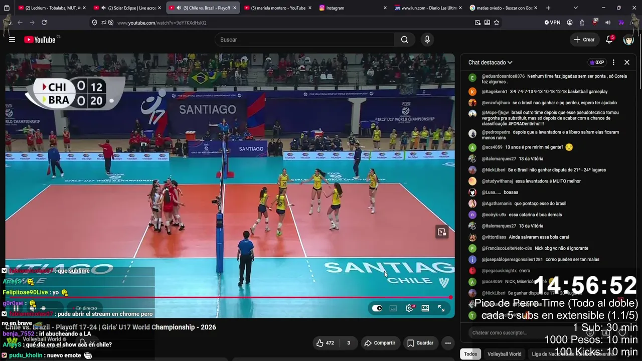Open the browser VPN button

(x=552, y=23)
